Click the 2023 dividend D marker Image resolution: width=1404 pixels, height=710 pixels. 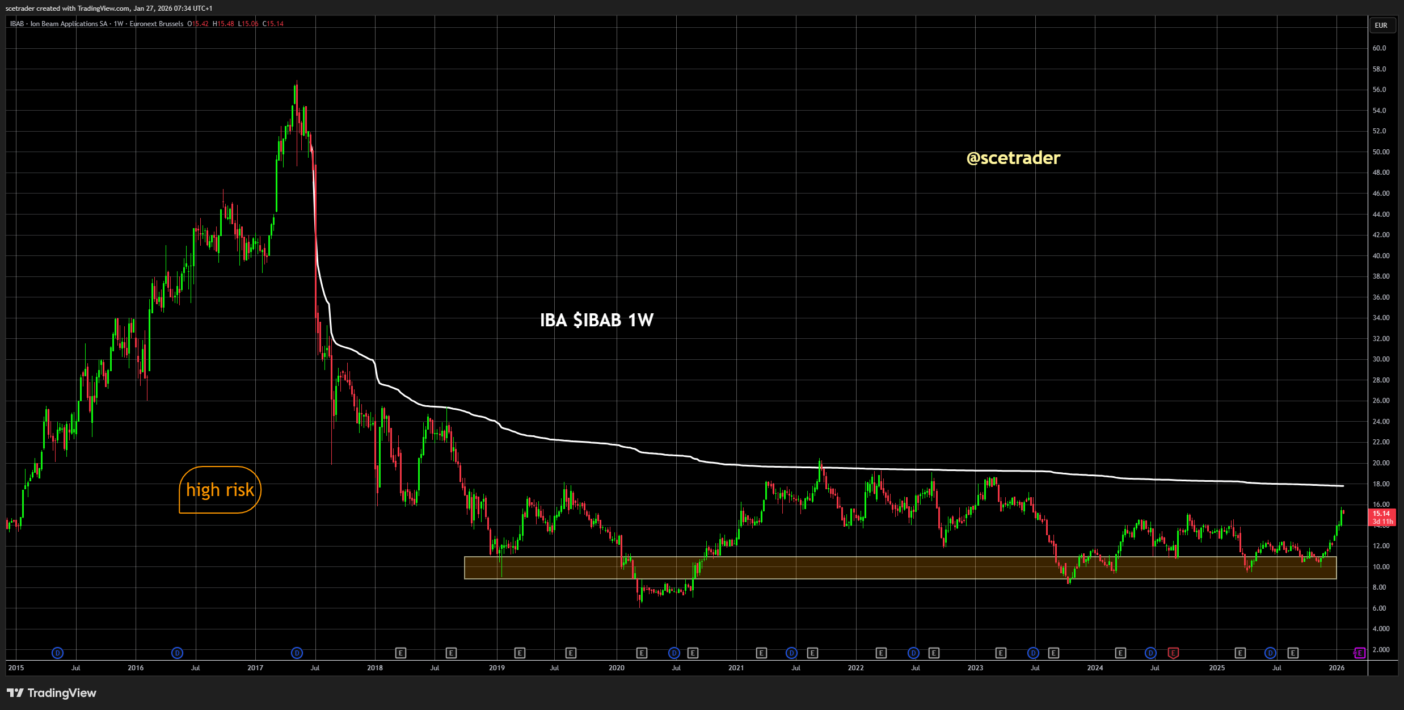[x=1033, y=653]
